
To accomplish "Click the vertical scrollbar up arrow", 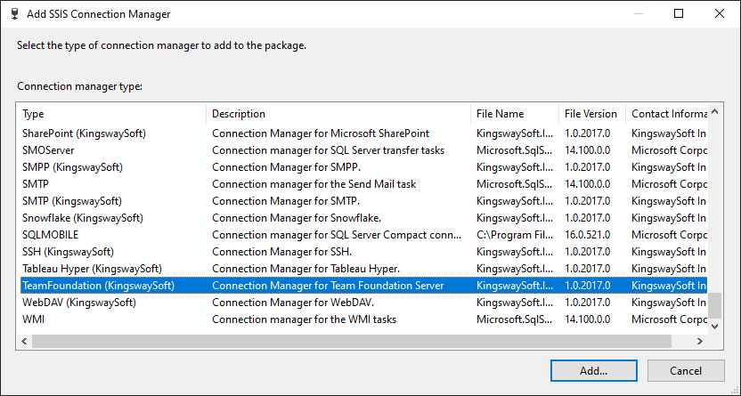I will pyautogui.click(x=714, y=112).
